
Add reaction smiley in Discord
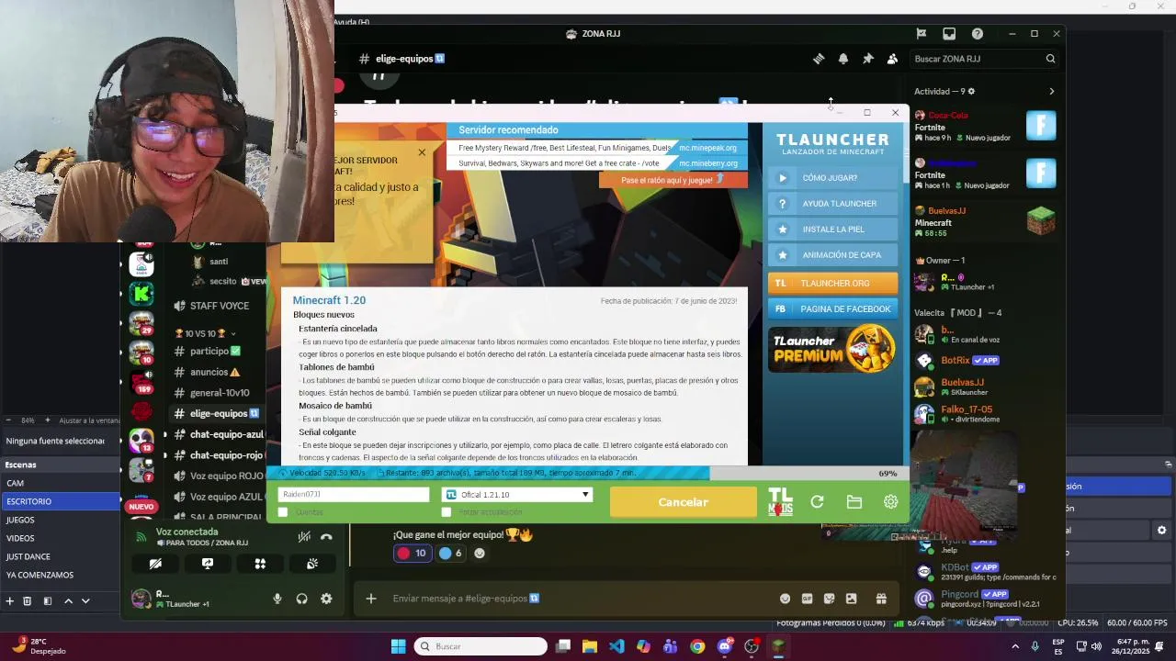479,553
